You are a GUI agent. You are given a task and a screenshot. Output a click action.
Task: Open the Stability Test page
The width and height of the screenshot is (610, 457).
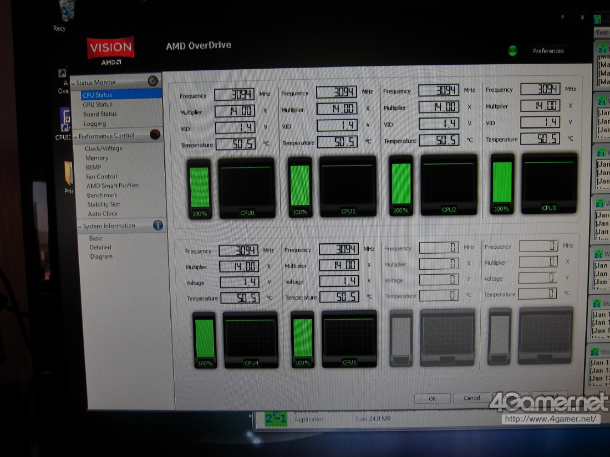point(104,204)
